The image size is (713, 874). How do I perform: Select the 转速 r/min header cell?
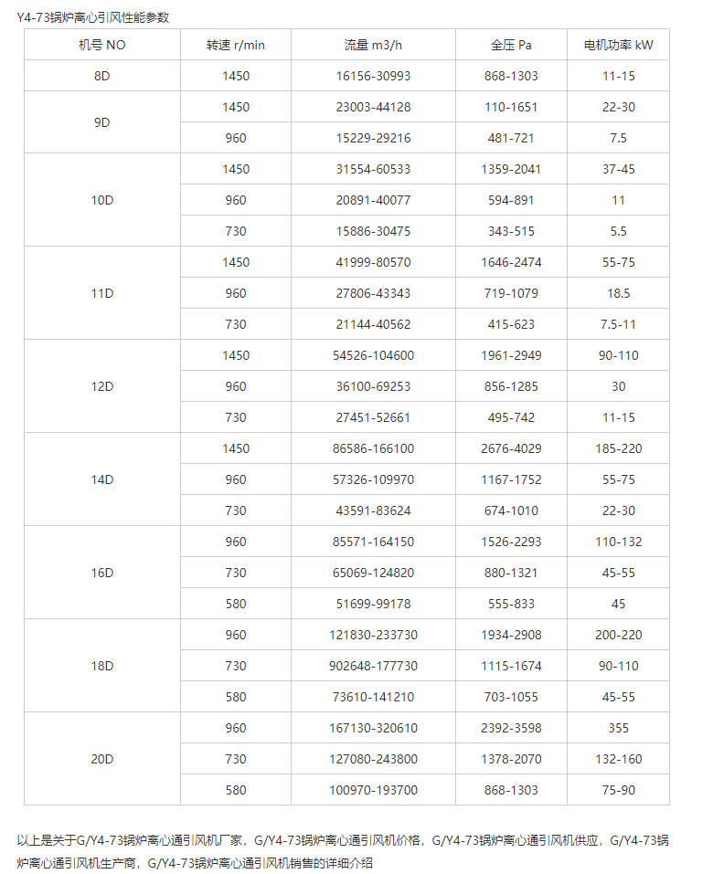236,45
